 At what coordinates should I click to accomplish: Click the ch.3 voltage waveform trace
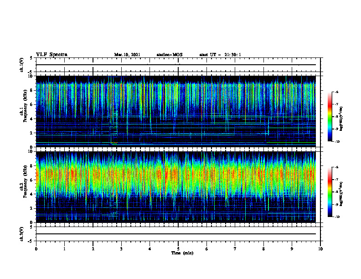pos(176,234)
